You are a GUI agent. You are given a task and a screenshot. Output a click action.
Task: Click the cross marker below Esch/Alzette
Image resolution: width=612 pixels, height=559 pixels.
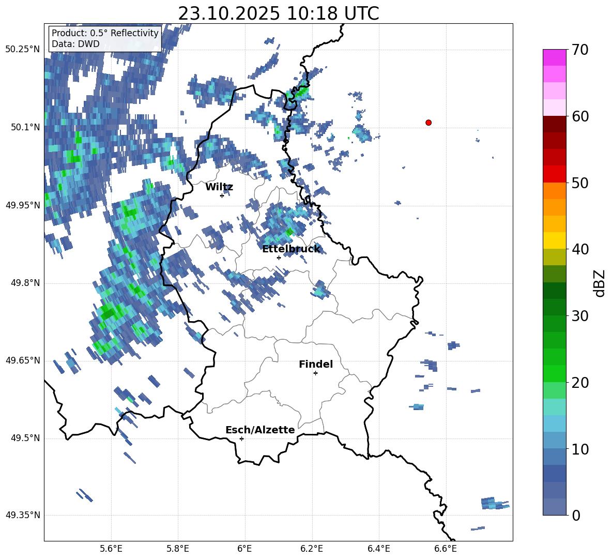coord(241,439)
